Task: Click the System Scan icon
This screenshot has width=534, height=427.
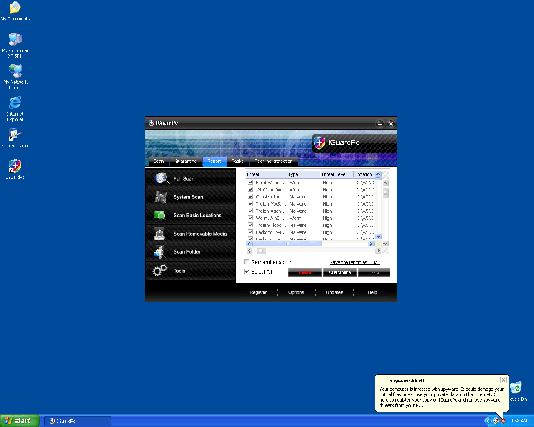Action: pyautogui.click(x=161, y=197)
